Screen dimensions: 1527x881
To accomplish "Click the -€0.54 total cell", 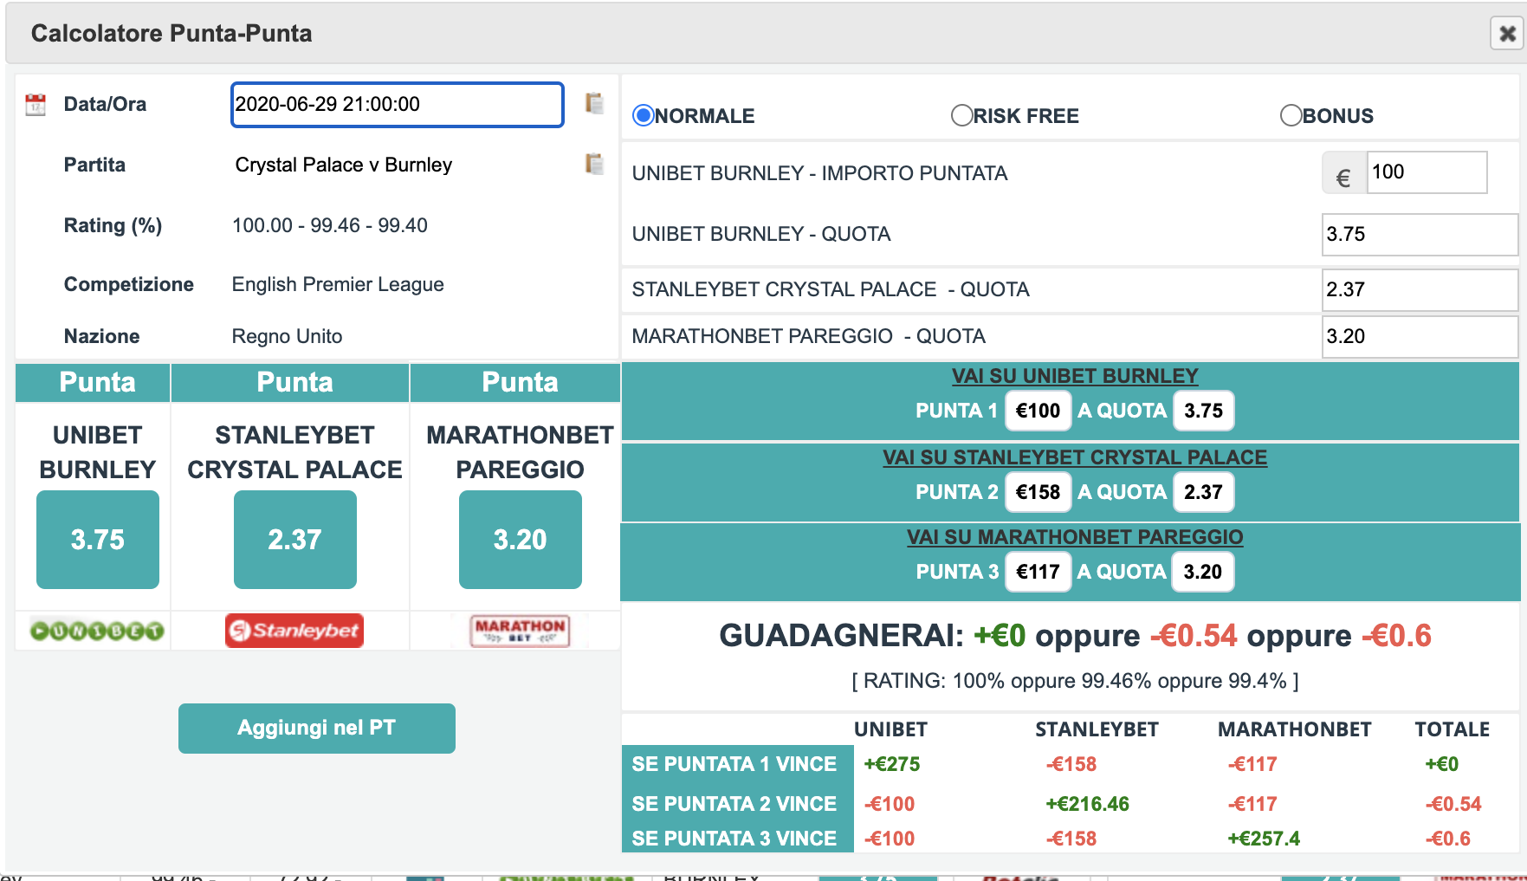I will [1453, 804].
